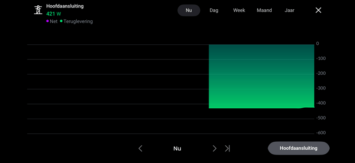
Task: Select the Nu tab
Action: click(x=189, y=10)
